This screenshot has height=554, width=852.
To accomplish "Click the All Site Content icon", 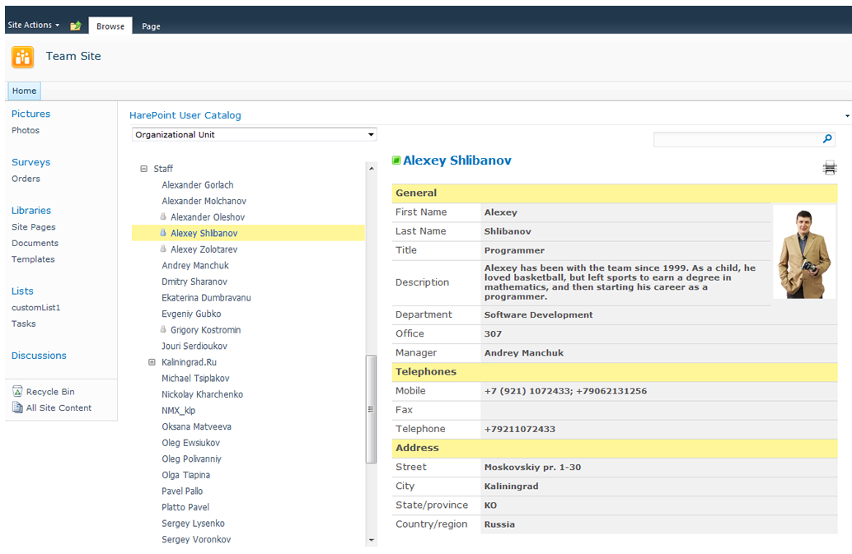I will click(17, 407).
